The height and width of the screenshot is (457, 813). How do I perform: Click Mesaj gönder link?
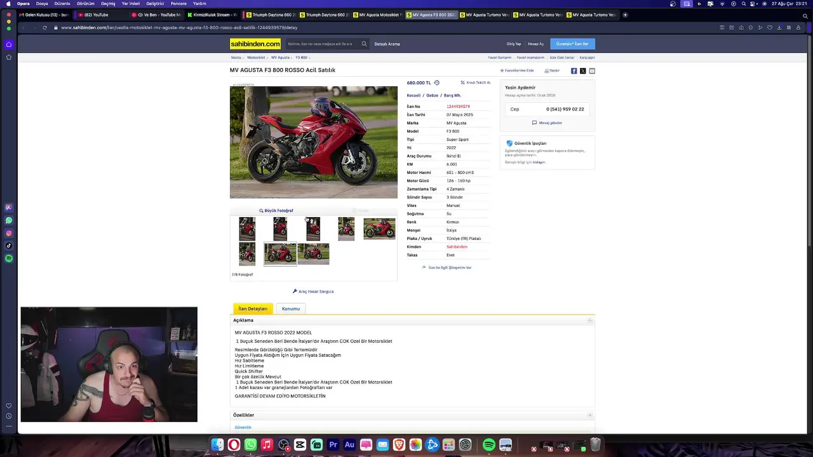(x=548, y=123)
